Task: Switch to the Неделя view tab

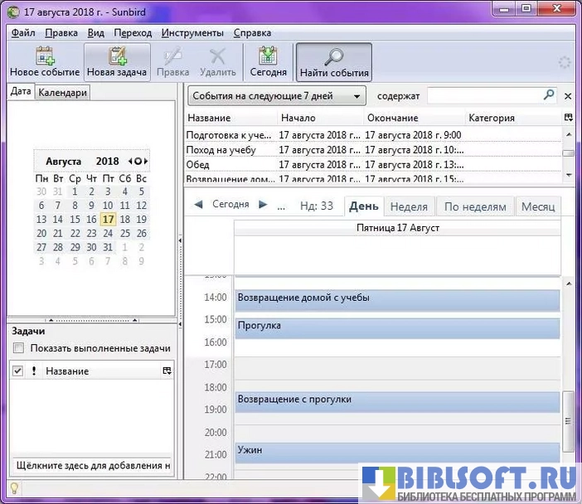Action: click(409, 206)
